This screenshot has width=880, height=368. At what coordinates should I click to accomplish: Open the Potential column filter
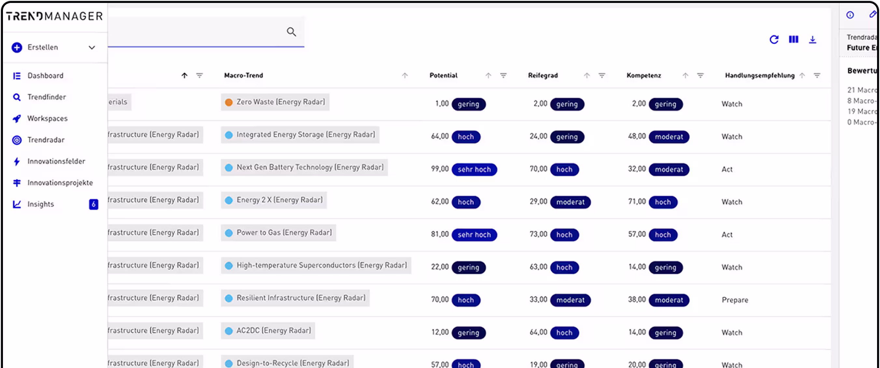(503, 75)
